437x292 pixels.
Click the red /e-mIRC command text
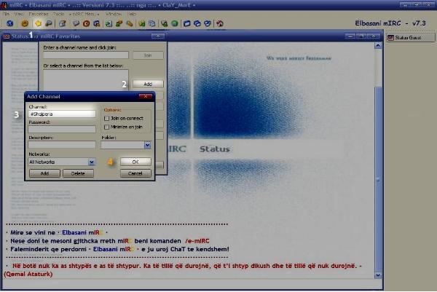[x=197, y=241]
